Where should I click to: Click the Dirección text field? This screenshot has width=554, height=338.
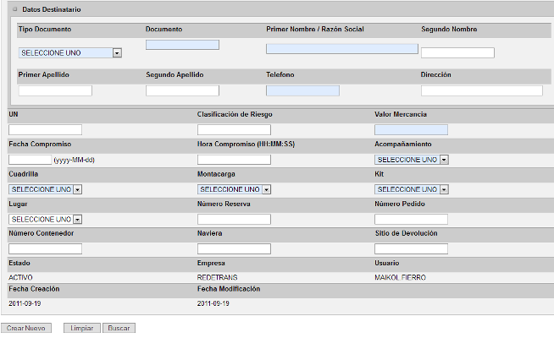point(481,90)
